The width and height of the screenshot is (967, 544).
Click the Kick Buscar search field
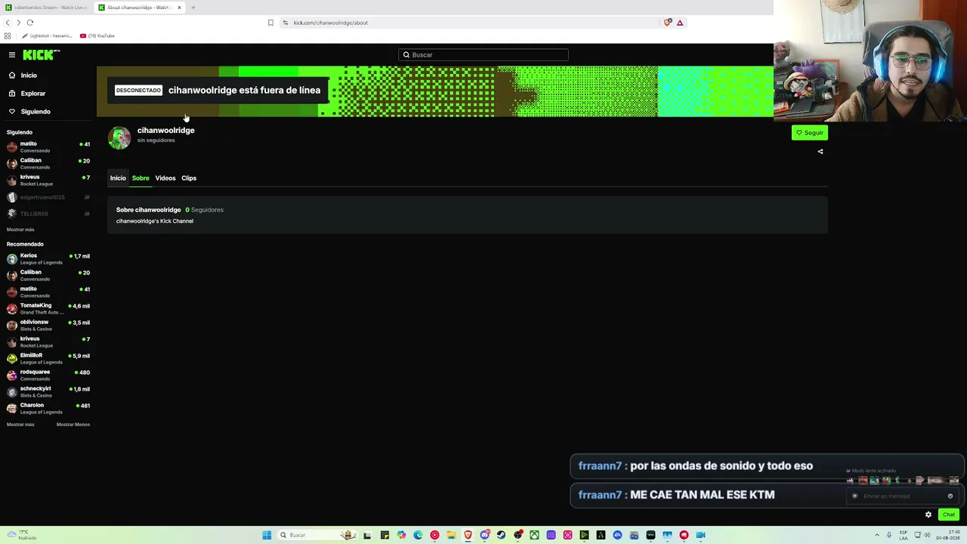click(x=483, y=54)
